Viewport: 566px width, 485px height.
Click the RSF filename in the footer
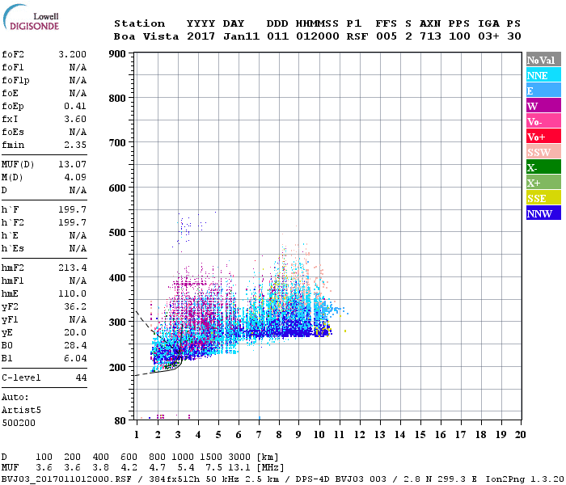click(63, 479)
